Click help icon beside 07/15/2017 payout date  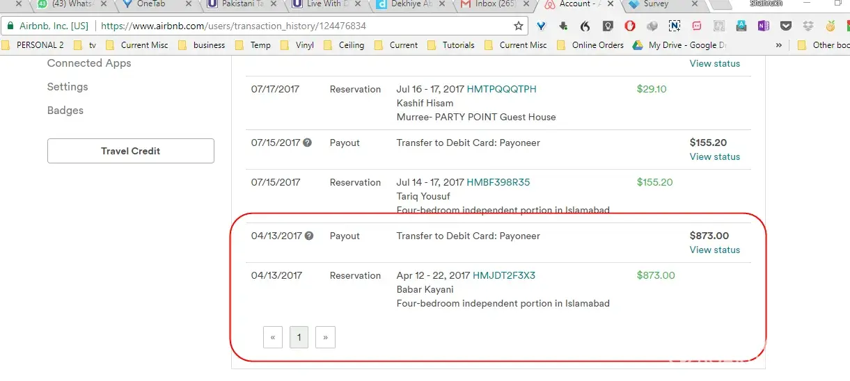[308, 143]
